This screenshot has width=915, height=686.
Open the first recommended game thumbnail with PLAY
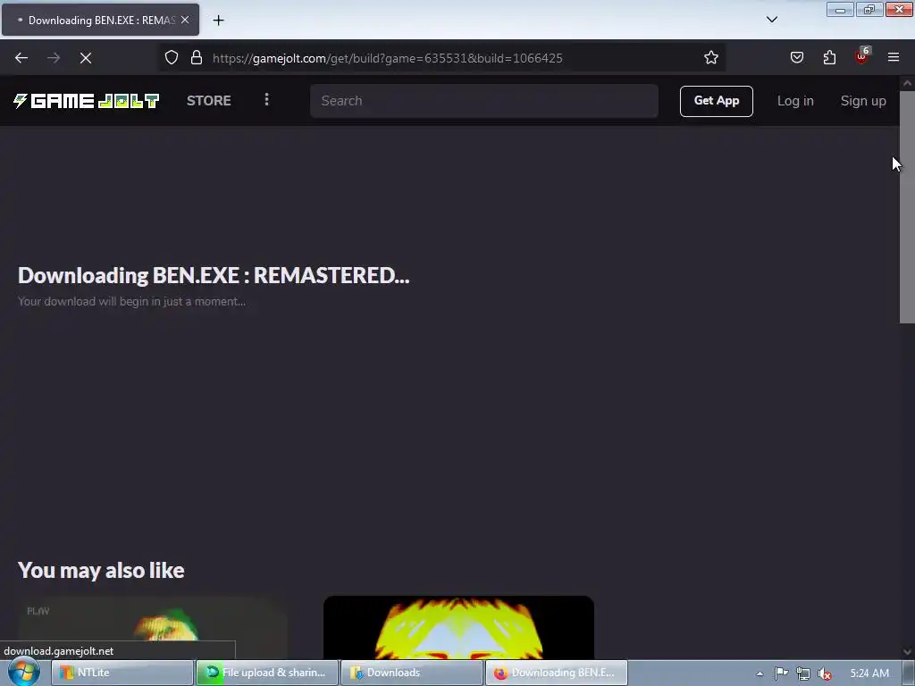[x=153, y=627]
